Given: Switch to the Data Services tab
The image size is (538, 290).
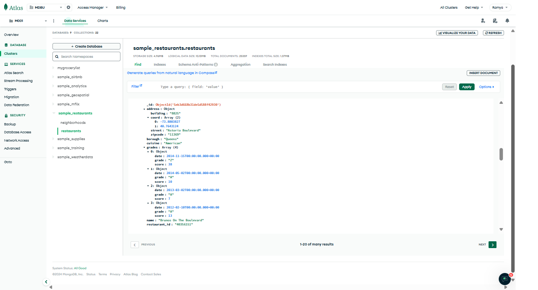Looking at the screenshot, I should pos(75,21).
